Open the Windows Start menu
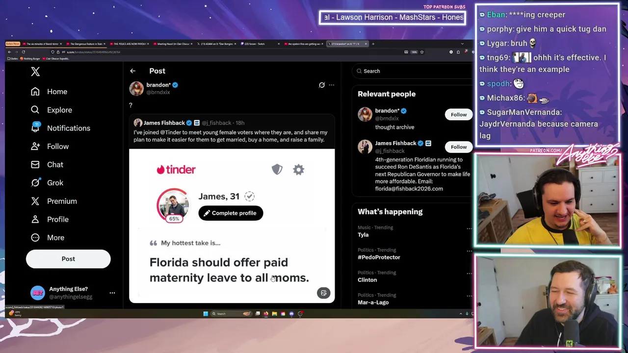 pos(206,314)
